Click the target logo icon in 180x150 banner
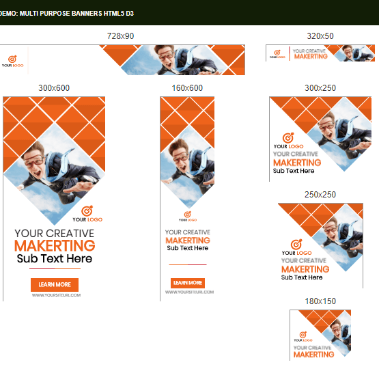This screenshot has height=369, width=379. coord(303,334)
